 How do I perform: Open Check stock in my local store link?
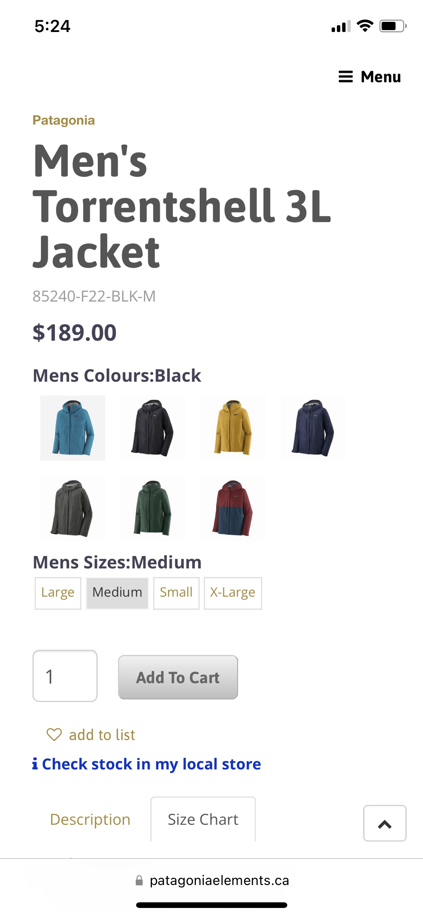[151, 764]
